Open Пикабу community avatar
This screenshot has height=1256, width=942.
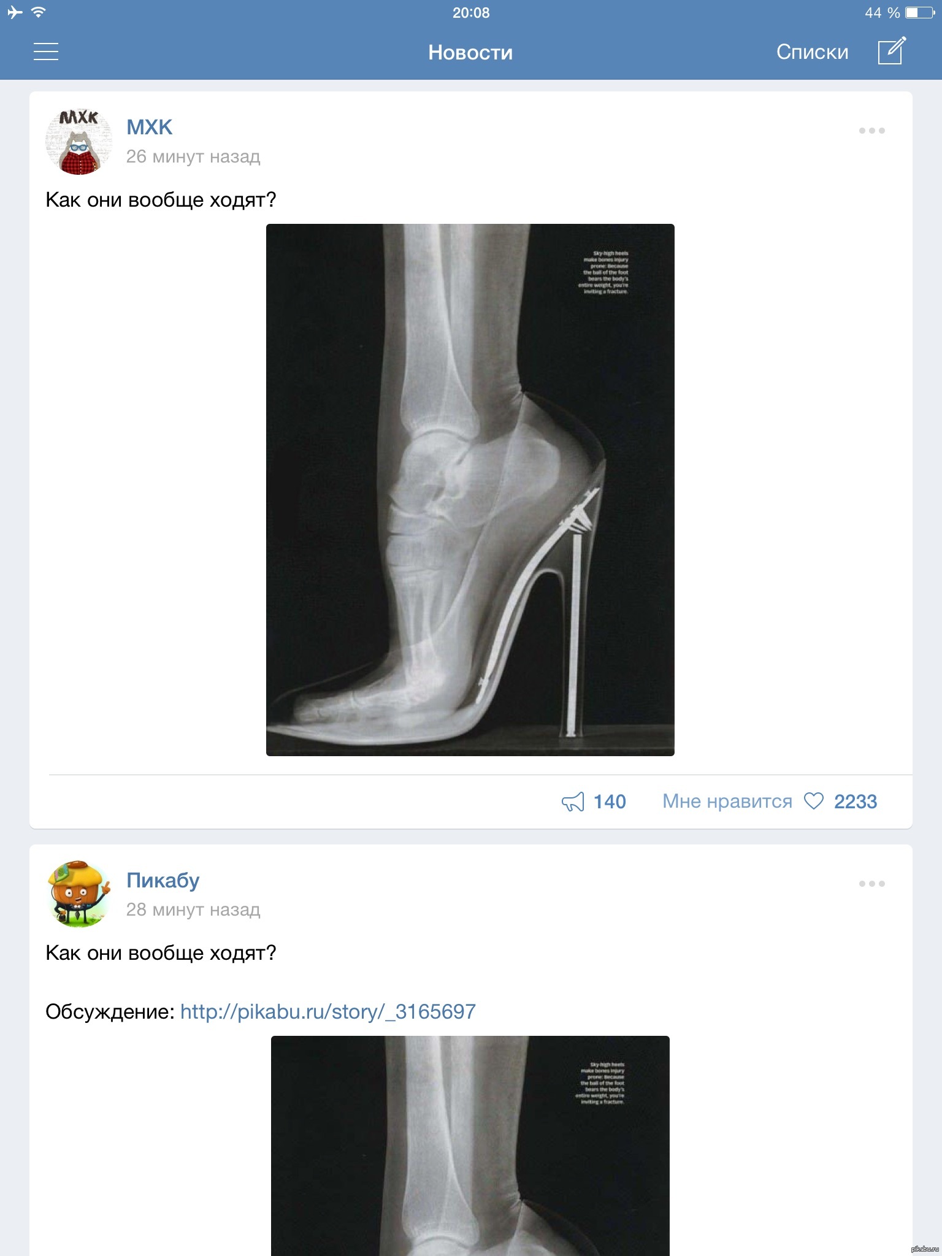pyautogui.click(x=79, y=894)
